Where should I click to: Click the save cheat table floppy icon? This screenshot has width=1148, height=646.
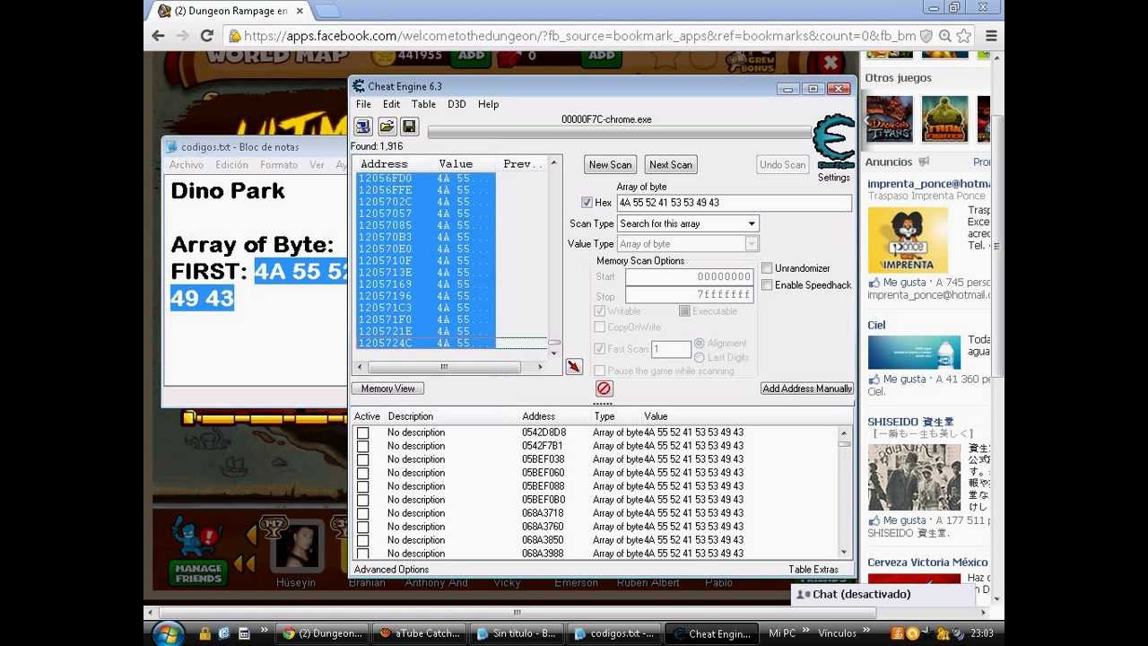(x=409, y=127)
